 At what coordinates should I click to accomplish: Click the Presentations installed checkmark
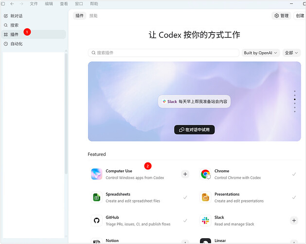(x=294, y=197)
